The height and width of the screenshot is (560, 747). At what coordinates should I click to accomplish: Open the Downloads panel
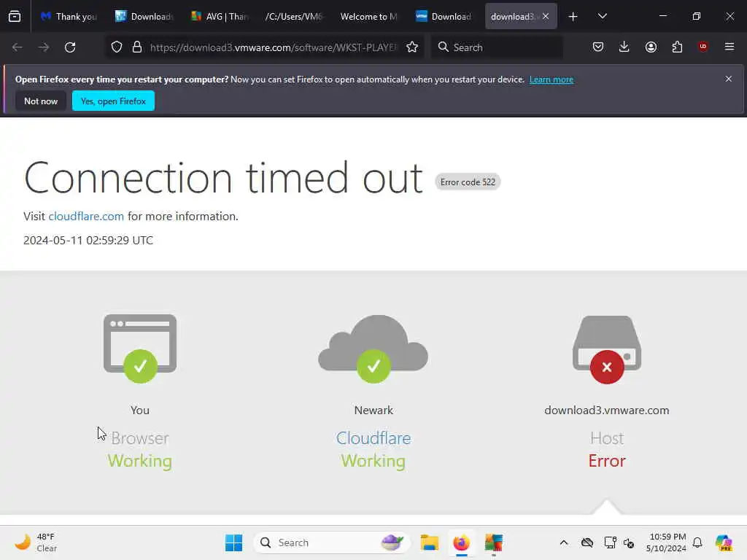pyautogui.click(x=624, y=47)
